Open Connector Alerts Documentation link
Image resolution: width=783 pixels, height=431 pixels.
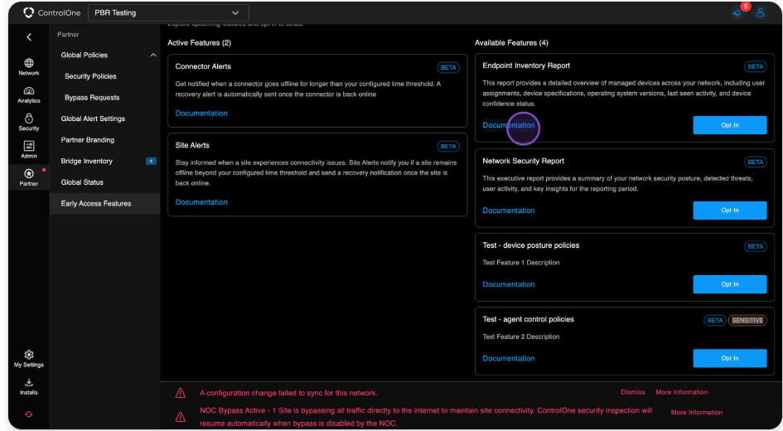tap(201, 114)
